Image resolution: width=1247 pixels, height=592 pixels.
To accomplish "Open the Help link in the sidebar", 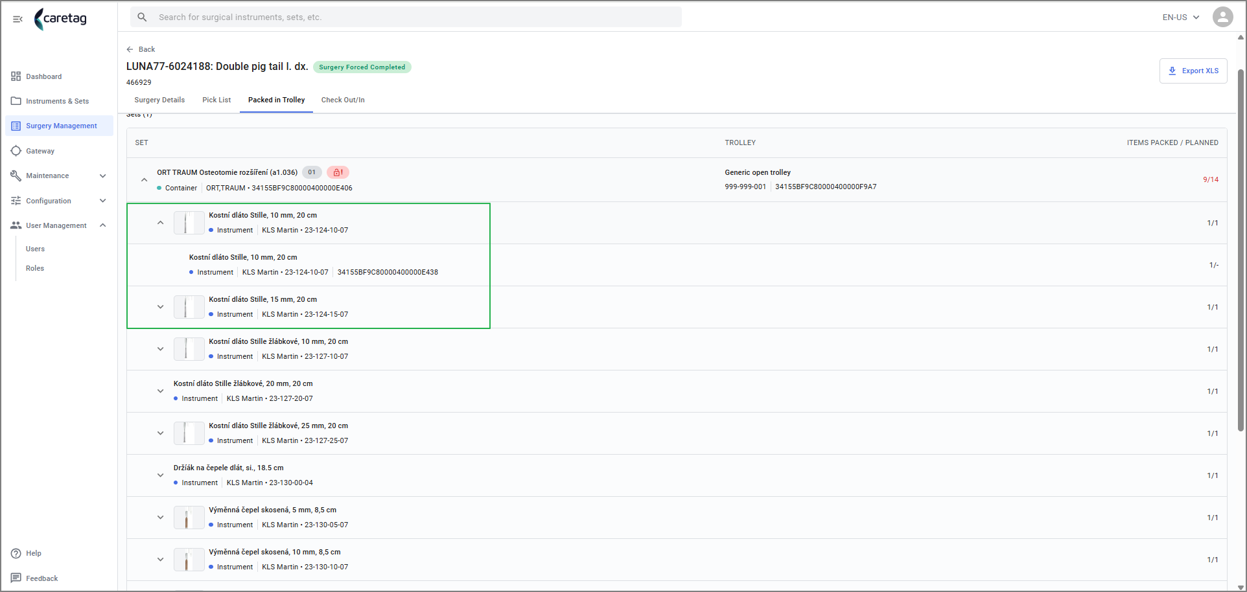I will coord(34,553).
